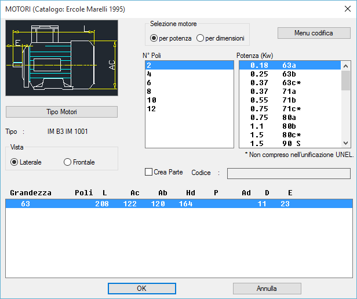Select power row 0.25 63b
357x299 pixels.
(x=290, y=74)
